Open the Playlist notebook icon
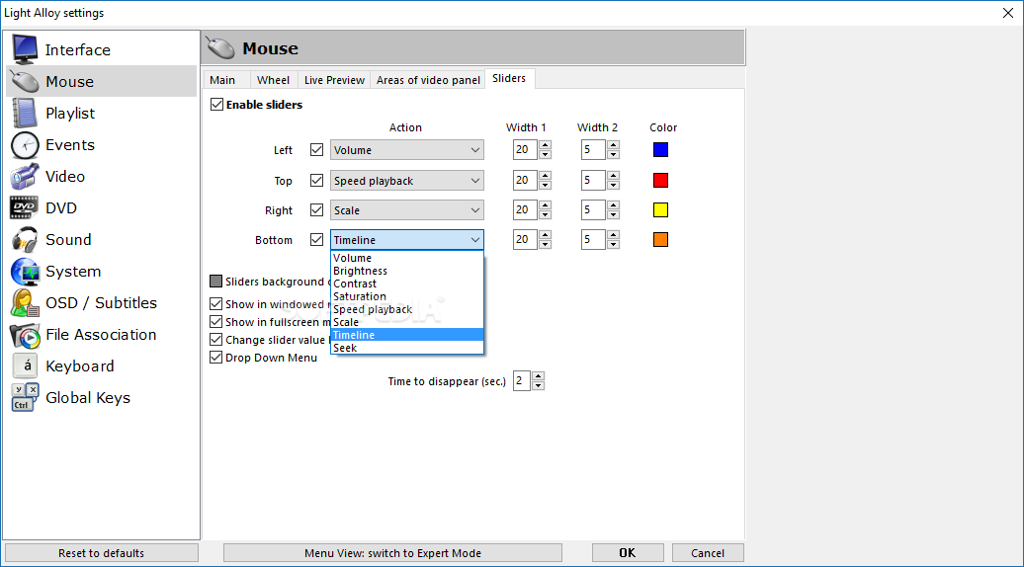The image size is (1024, 567). (x=25, y=113)
